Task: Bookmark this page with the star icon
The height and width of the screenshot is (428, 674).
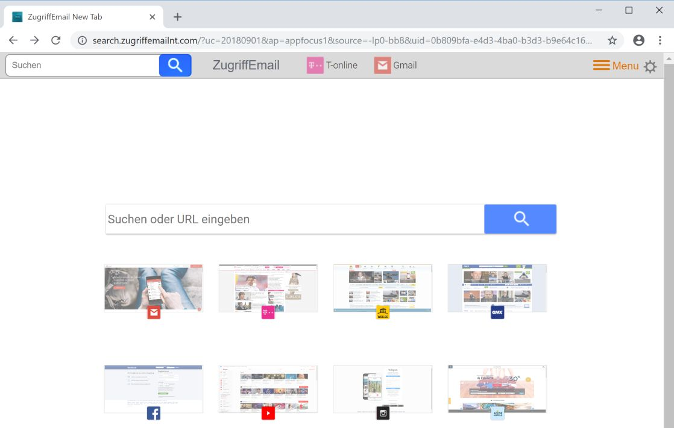Action: 612,40
